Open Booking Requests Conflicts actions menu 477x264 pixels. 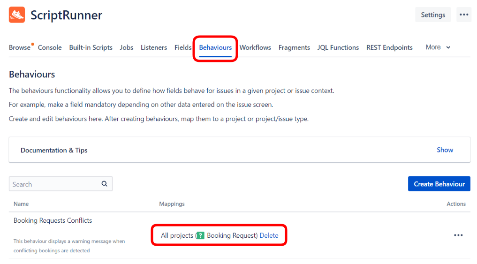[x=458, y=235]
